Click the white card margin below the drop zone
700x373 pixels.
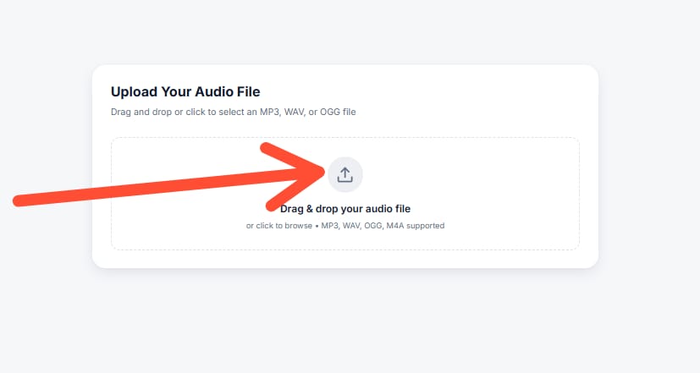click(345, 259)
